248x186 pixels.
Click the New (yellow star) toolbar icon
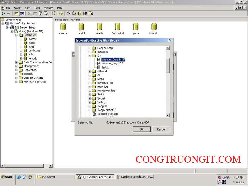tap(61, 14)
